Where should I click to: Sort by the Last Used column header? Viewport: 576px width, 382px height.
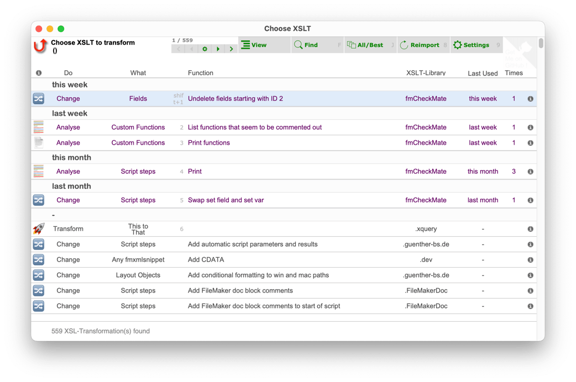pos(483,73)
